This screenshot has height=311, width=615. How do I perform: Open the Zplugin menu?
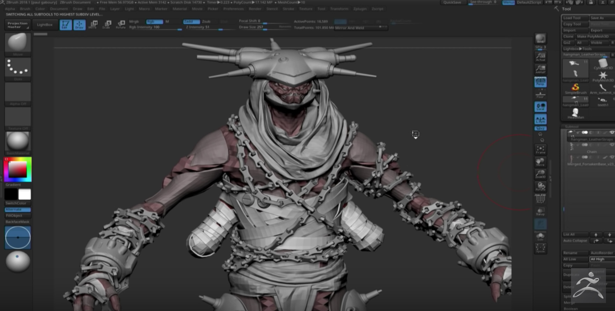click(360, 9)
